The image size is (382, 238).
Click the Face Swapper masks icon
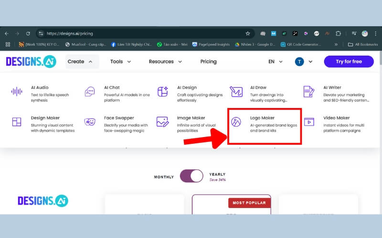pyautogui.click(x=90, y=122)
